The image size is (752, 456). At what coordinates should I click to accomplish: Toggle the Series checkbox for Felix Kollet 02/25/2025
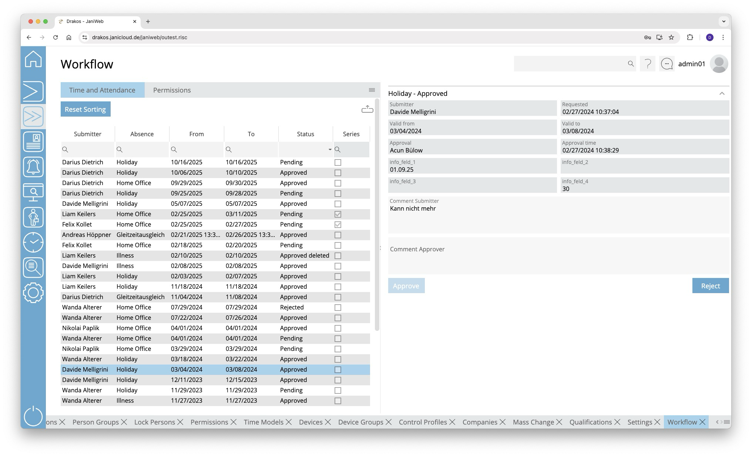click(x=338, y=225)
